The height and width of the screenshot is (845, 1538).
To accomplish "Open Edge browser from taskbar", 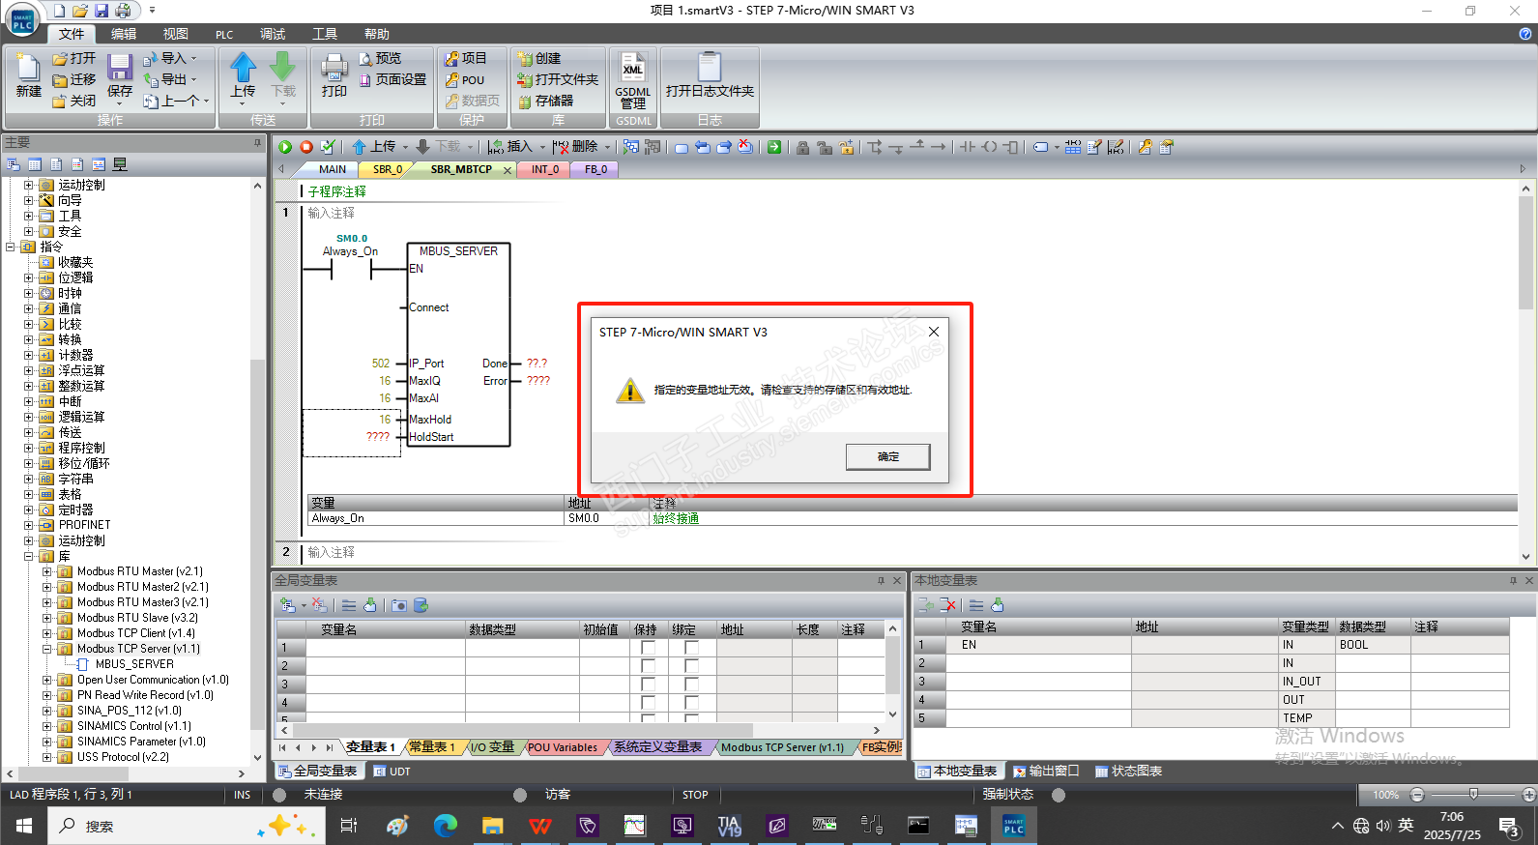I will pos(445,825).
